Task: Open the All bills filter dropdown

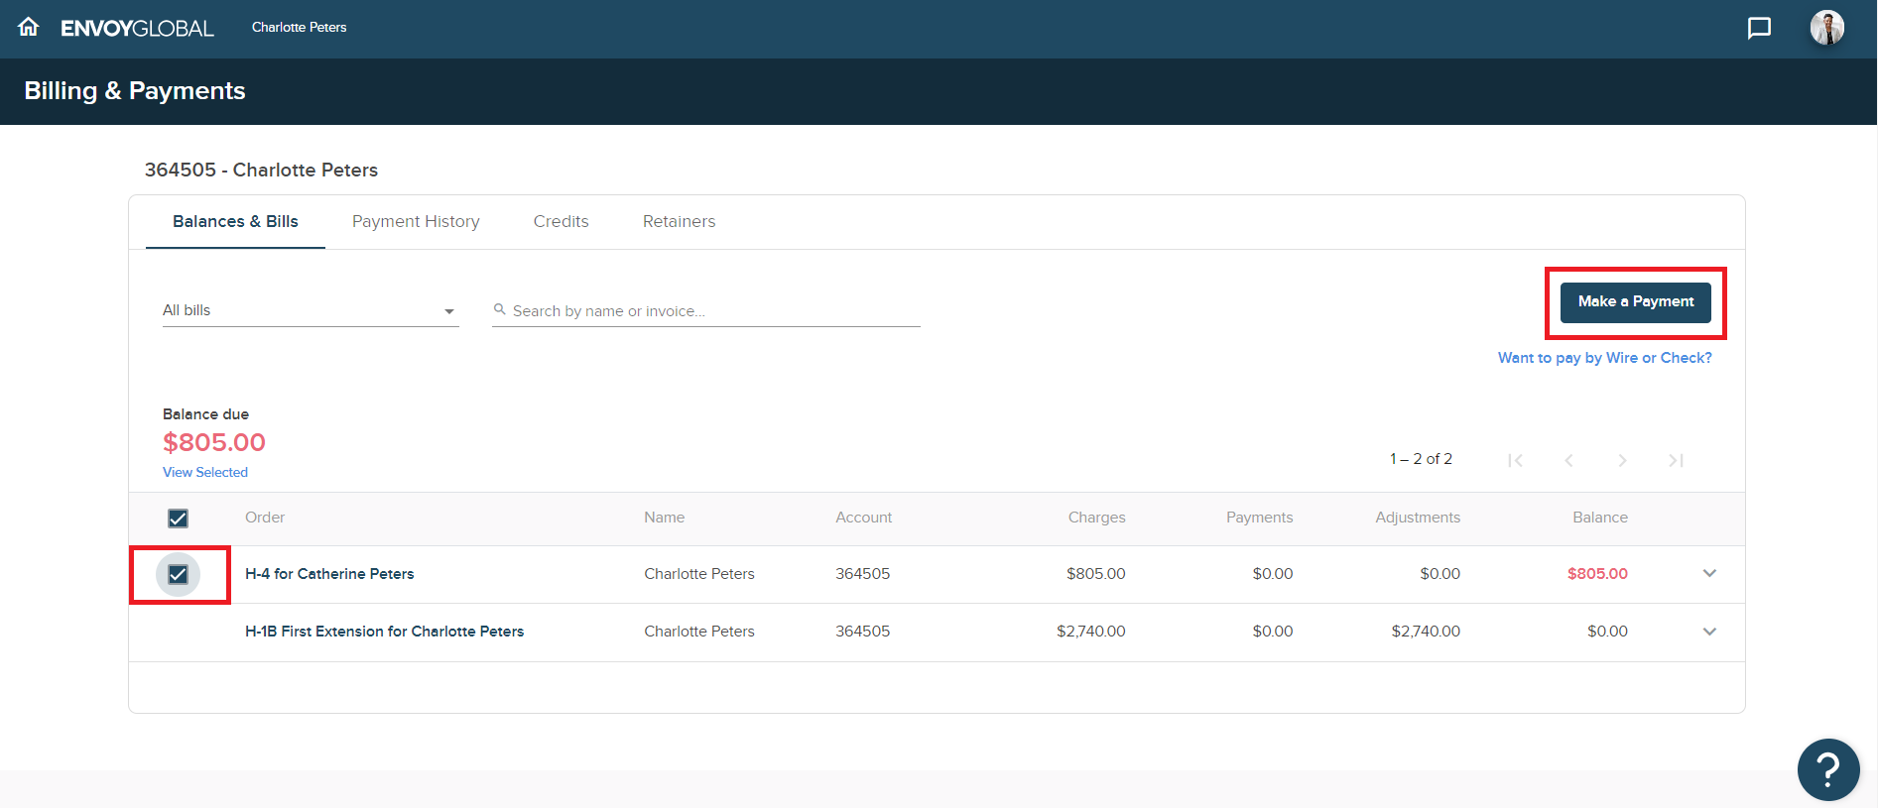Action: pyautogui.click(x=310, y=311)
